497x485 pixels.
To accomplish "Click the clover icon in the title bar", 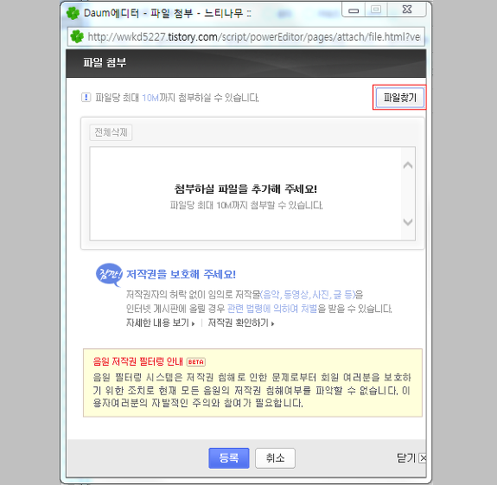I will [73, 13].
